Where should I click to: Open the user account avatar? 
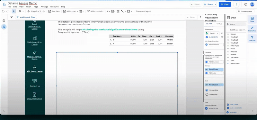[x=252, y=4]
